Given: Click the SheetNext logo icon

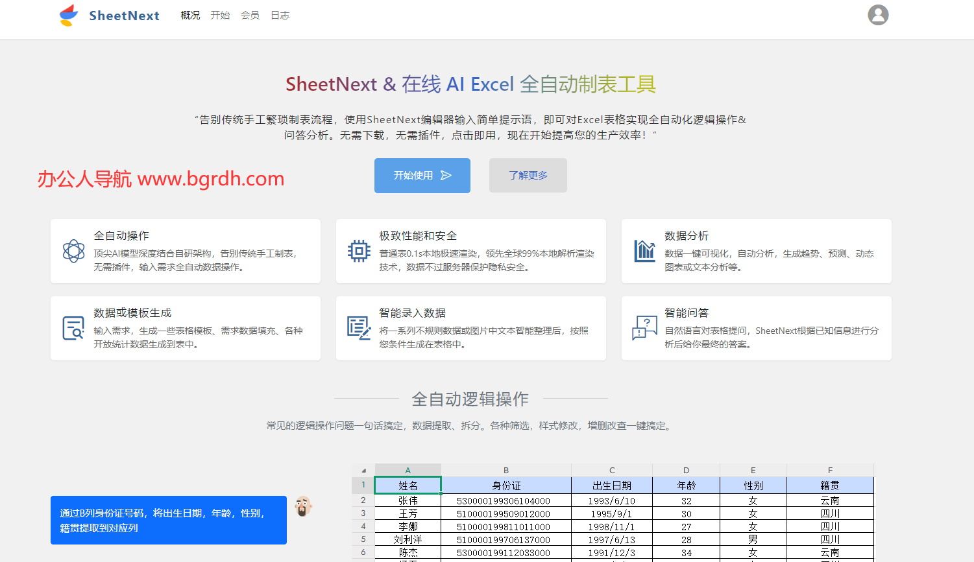Looking at the screenshot, I should 67,14.
